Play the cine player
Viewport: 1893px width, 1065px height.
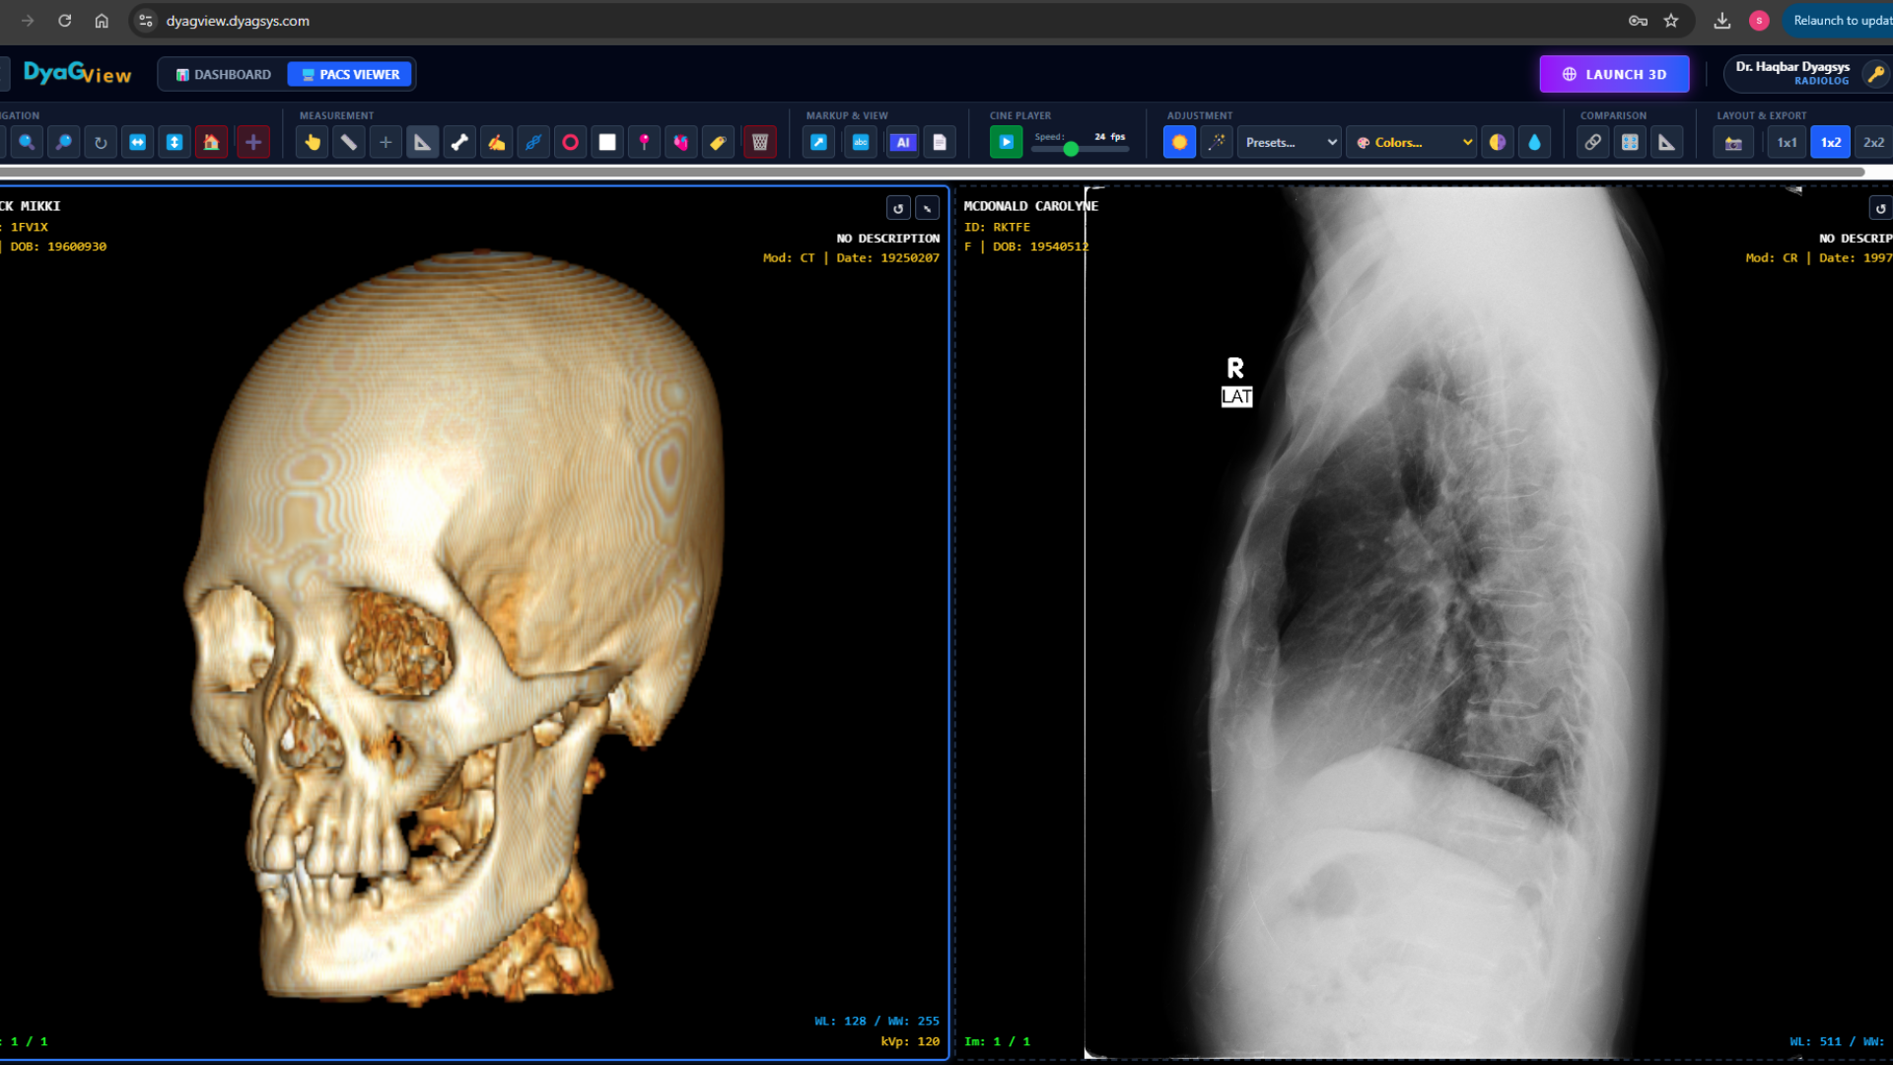pyautogui.click(x=1007, y=142)
